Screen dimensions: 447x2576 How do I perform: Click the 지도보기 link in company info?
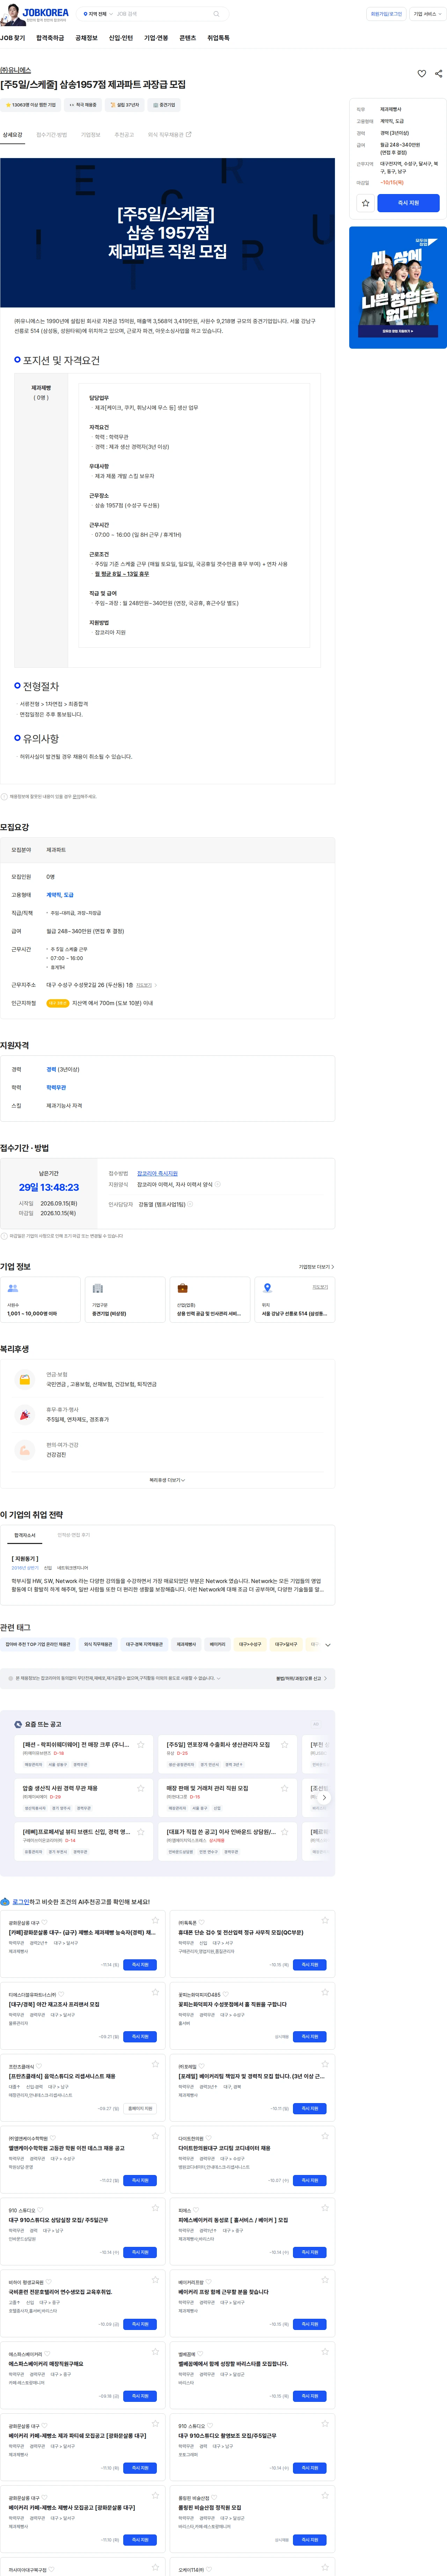[320, 1287]
